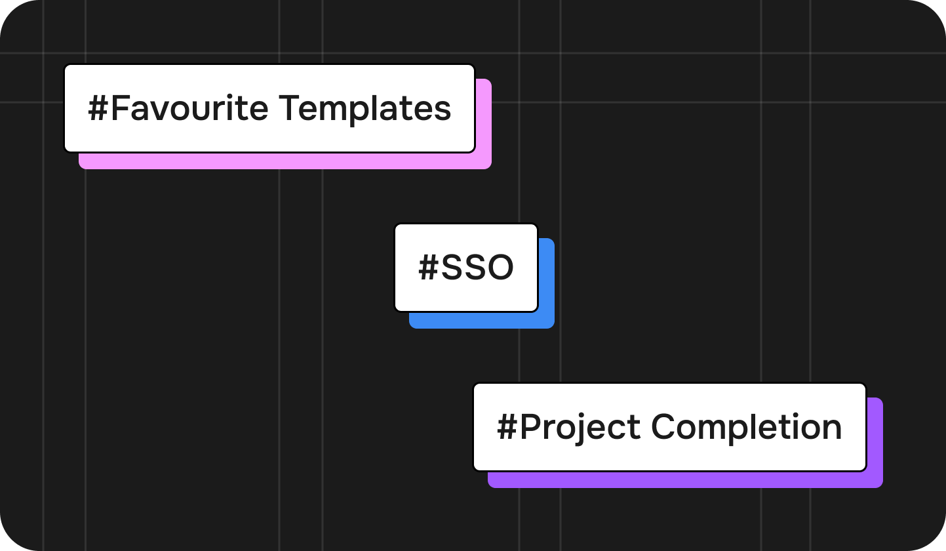946x551 pixels.
Task: Click the word Completion
Action: [x=746, y=428]
